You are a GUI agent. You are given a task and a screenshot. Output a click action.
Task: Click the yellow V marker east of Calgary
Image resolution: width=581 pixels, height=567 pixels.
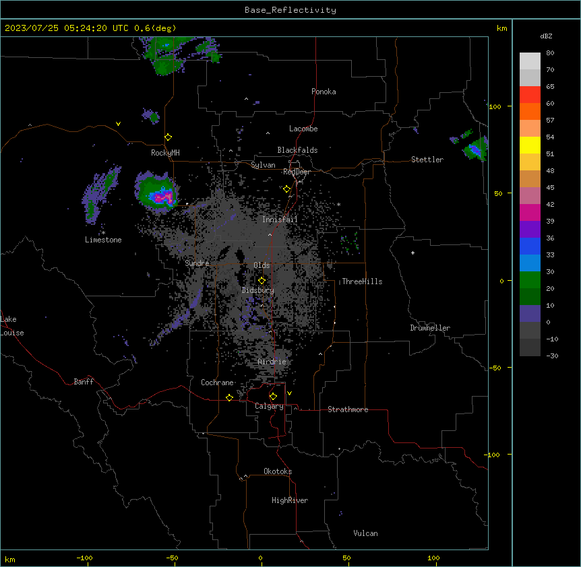click(289, 393)
